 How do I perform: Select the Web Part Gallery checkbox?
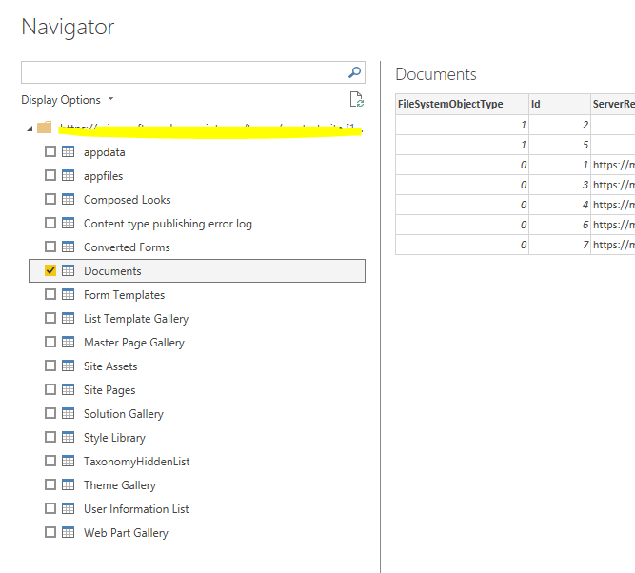click(50, 532)
